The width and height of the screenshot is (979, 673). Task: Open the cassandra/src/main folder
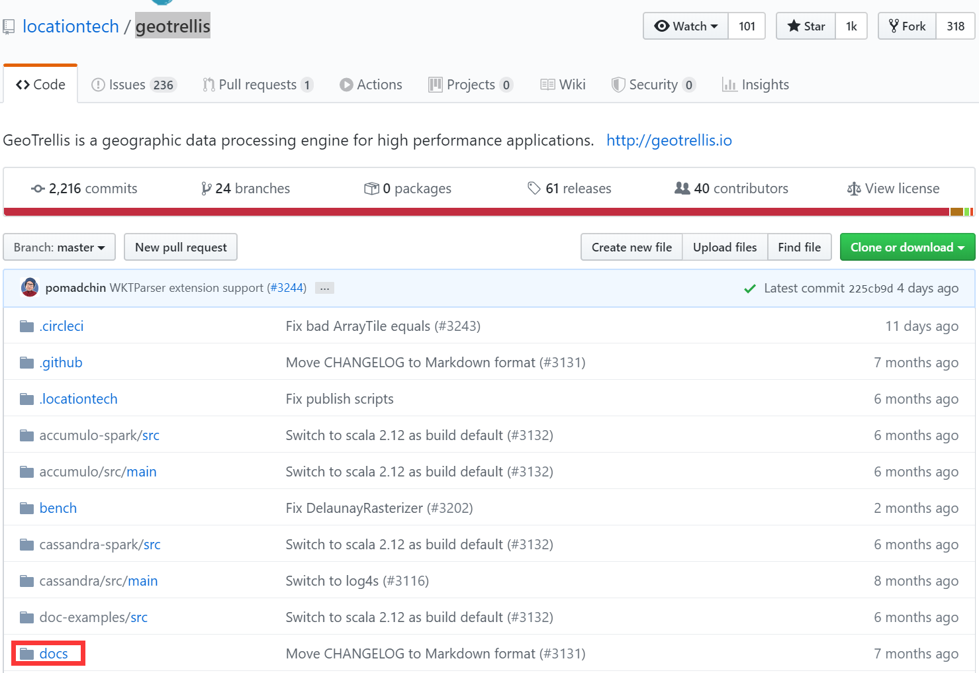click(99, 581)
